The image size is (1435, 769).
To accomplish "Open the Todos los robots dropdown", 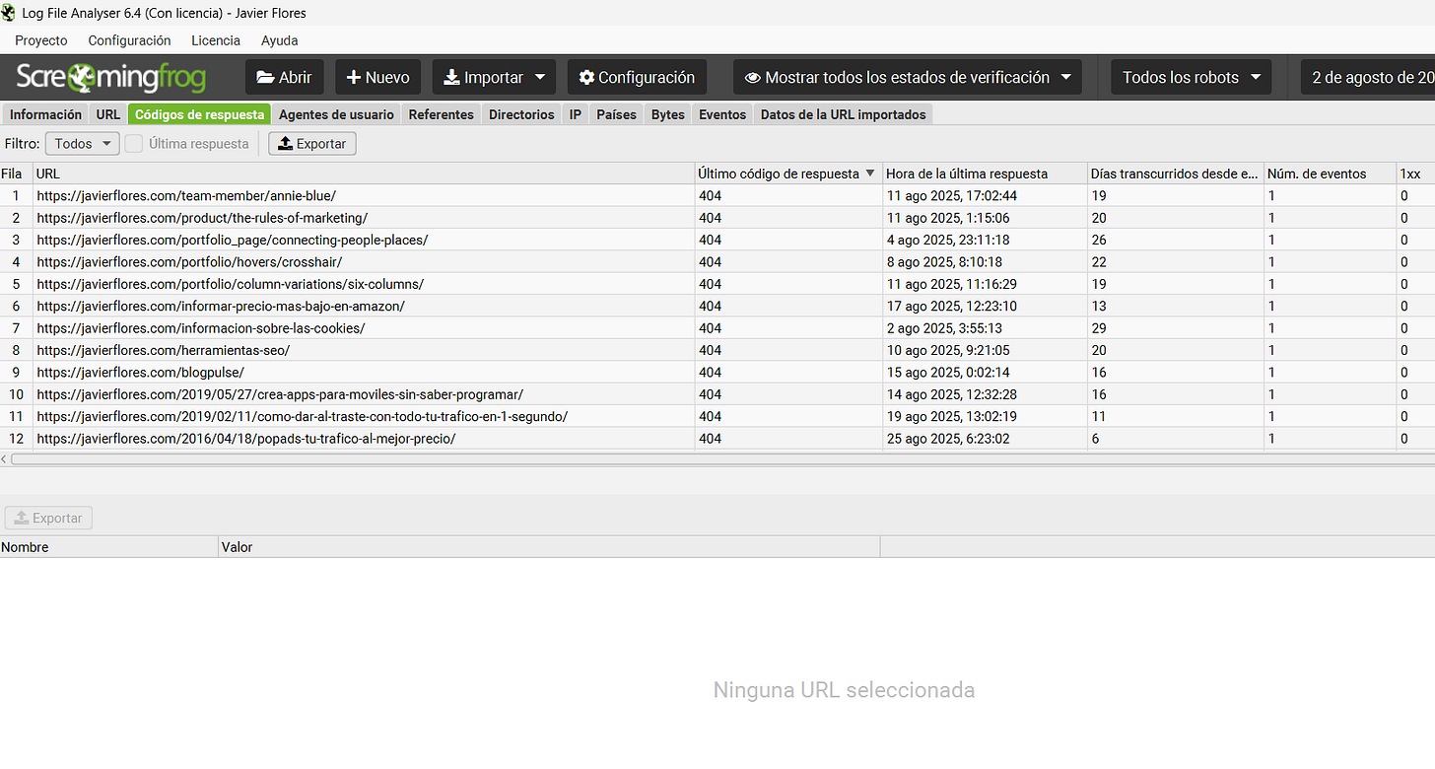I will click(x=1191, y=77).
